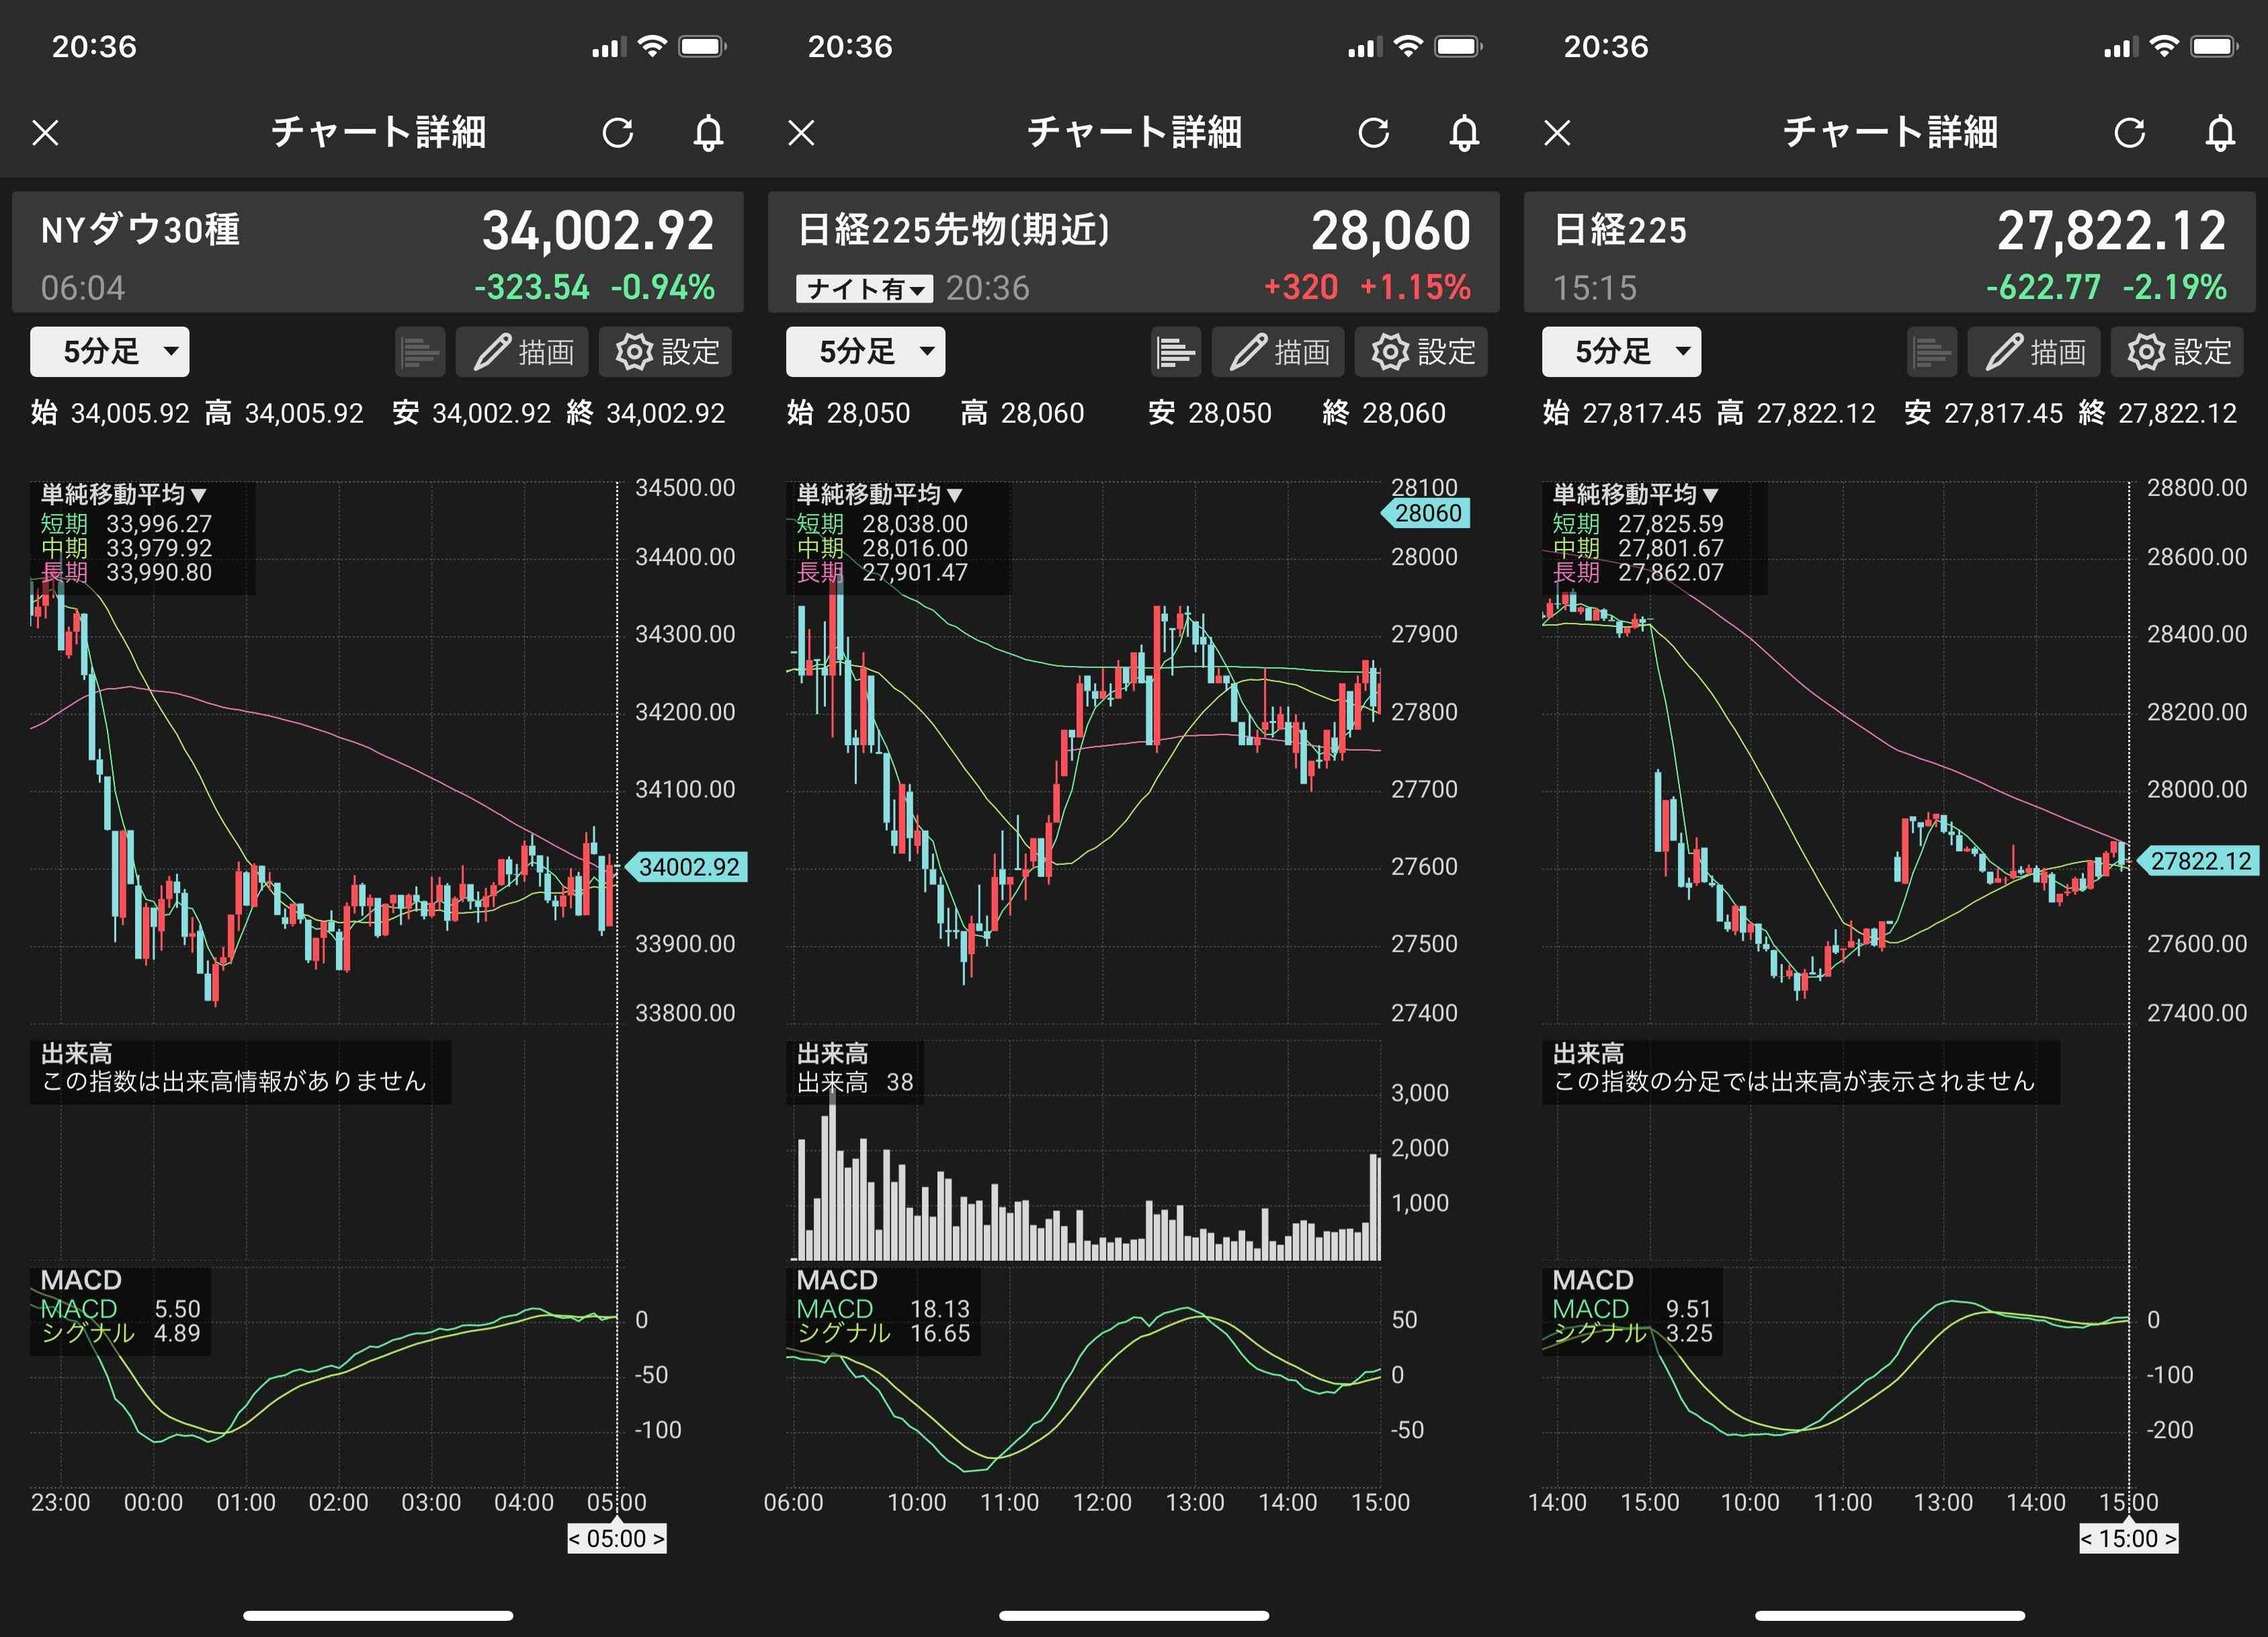This screenshot has height=1637, width=2268.
Task: Tap the bell icon on NYダウ chart
Action: pos(708,132)
